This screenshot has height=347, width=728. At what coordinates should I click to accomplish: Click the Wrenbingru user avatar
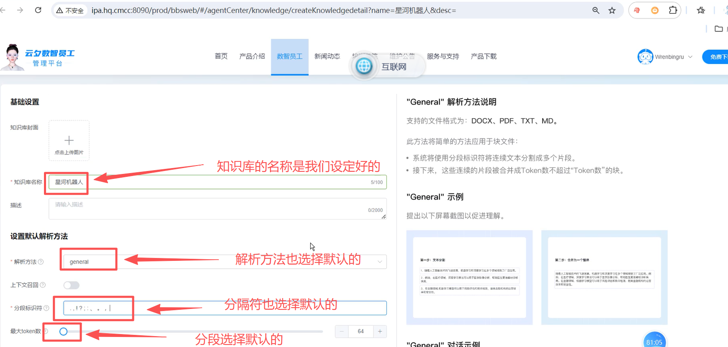(645, 57)
